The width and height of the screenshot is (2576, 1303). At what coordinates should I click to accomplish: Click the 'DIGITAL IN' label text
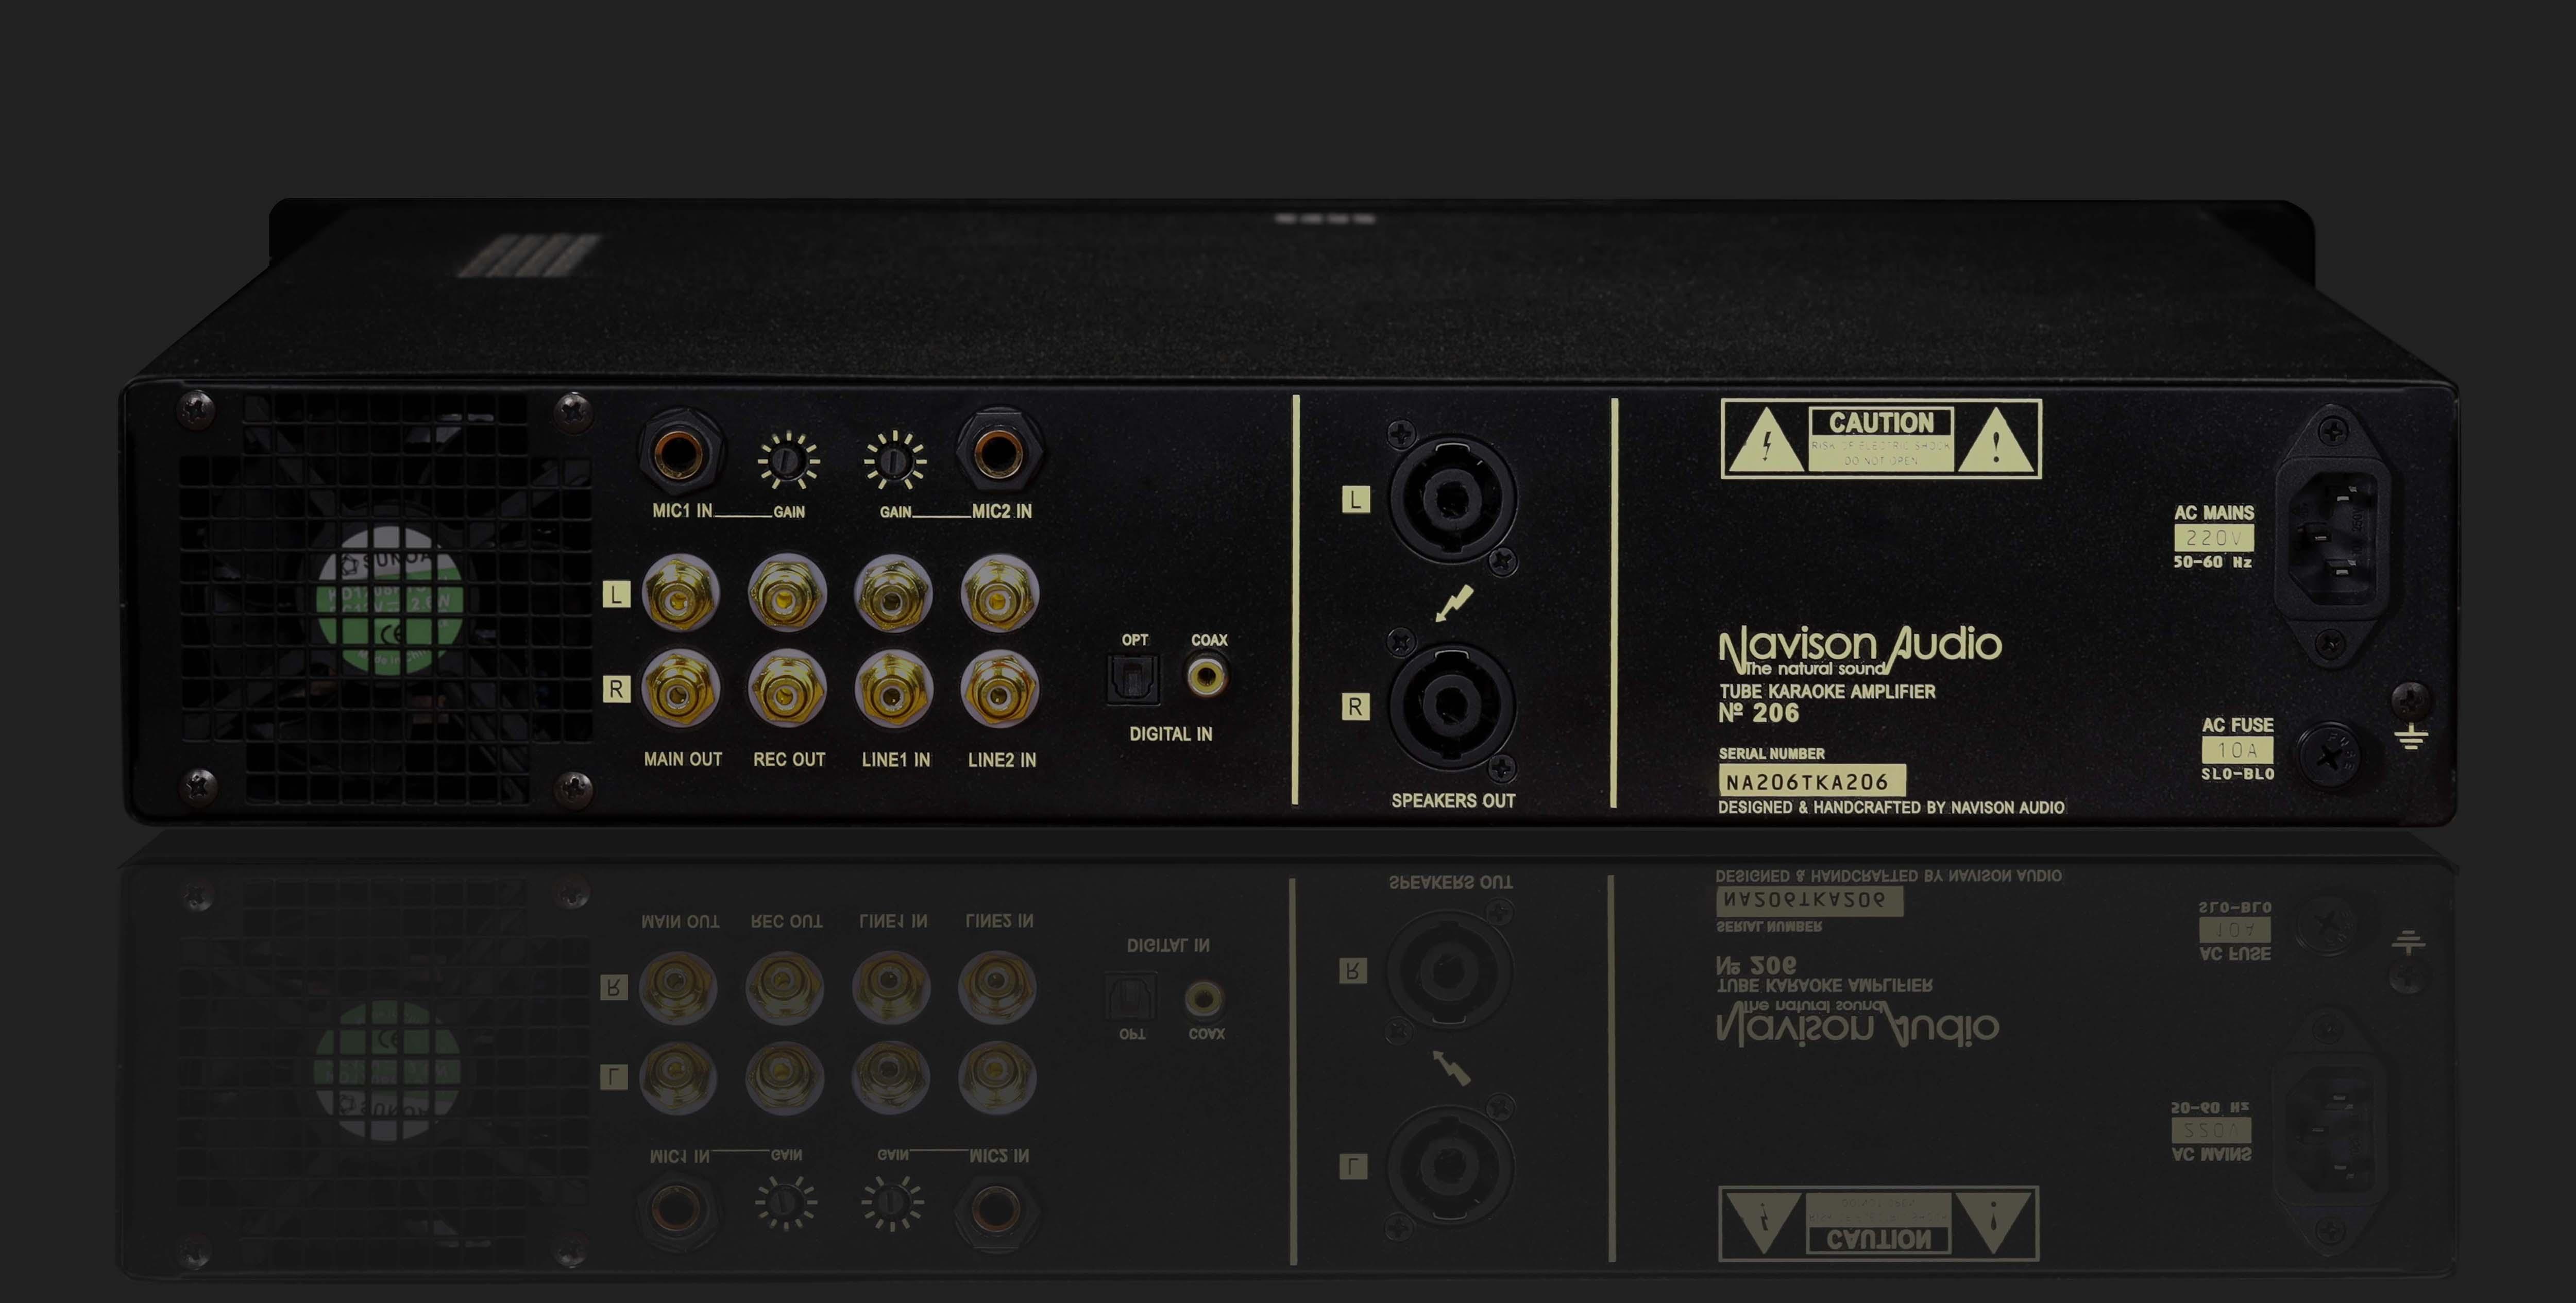1171,734
